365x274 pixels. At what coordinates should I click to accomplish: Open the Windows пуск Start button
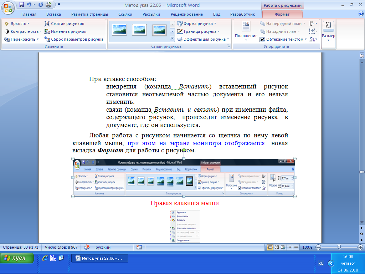coord(17,258)
